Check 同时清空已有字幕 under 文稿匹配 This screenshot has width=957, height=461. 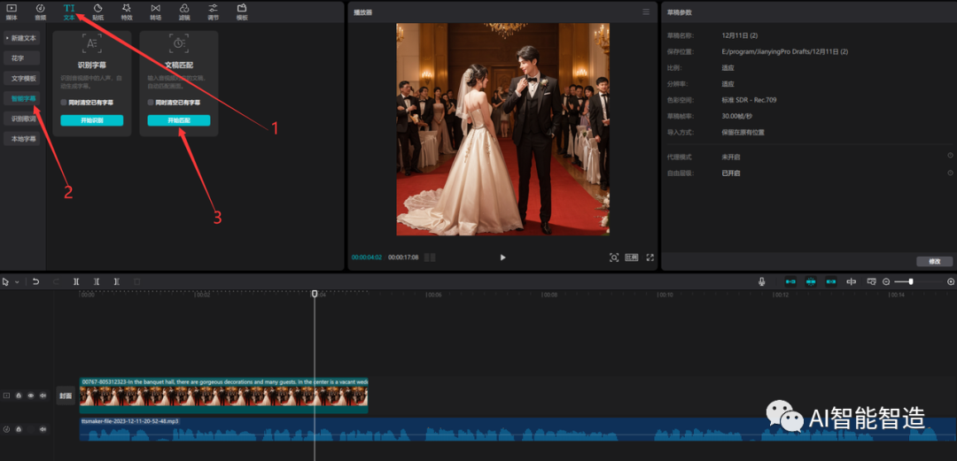coord(151,103)
